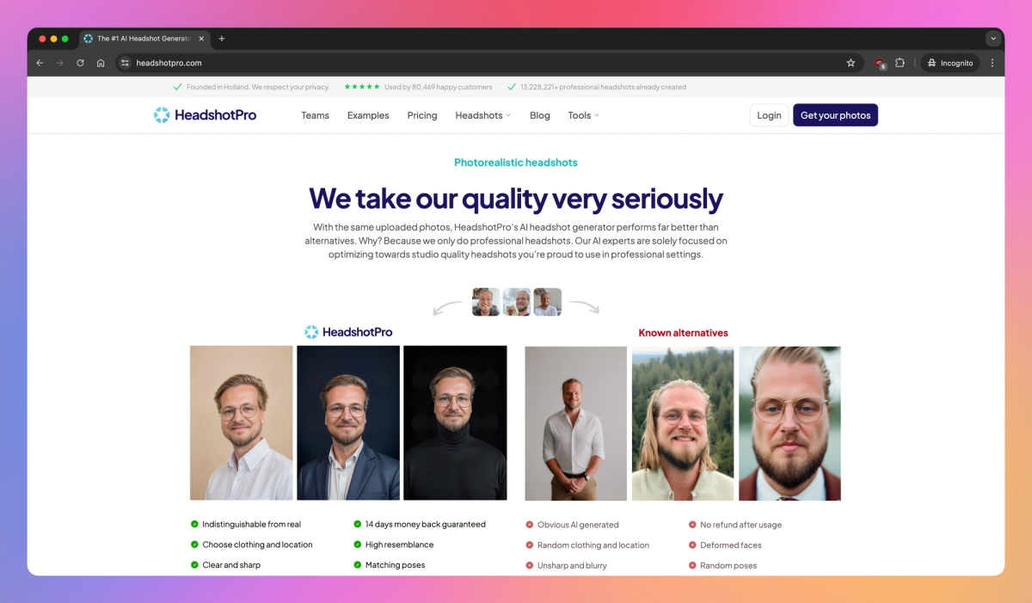The image size is (1032, 603).
Task: Expand the Headshots dropdown menu
Action: pos(482,115)
